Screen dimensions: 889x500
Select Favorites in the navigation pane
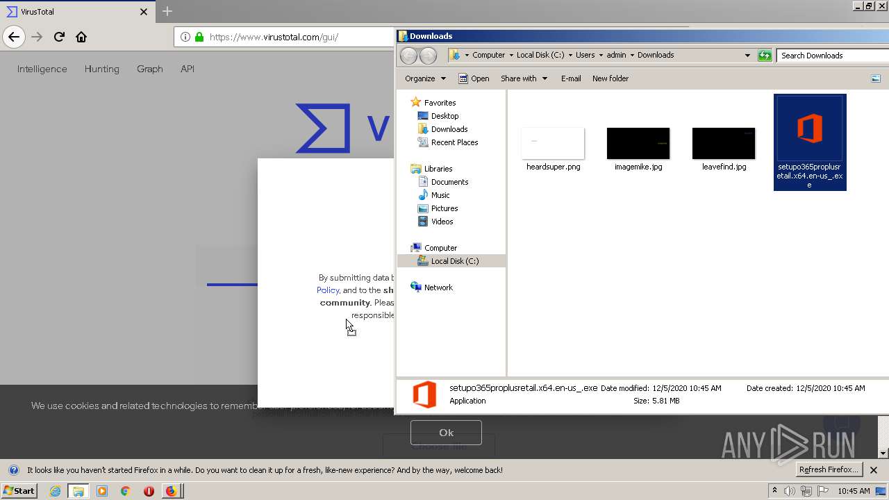pyautogui.click(x=433, y=103)
